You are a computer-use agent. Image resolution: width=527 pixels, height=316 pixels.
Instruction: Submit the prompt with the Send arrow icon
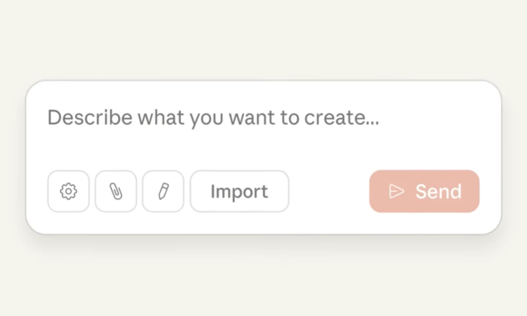pyautogui.click(x=396, y=191)
